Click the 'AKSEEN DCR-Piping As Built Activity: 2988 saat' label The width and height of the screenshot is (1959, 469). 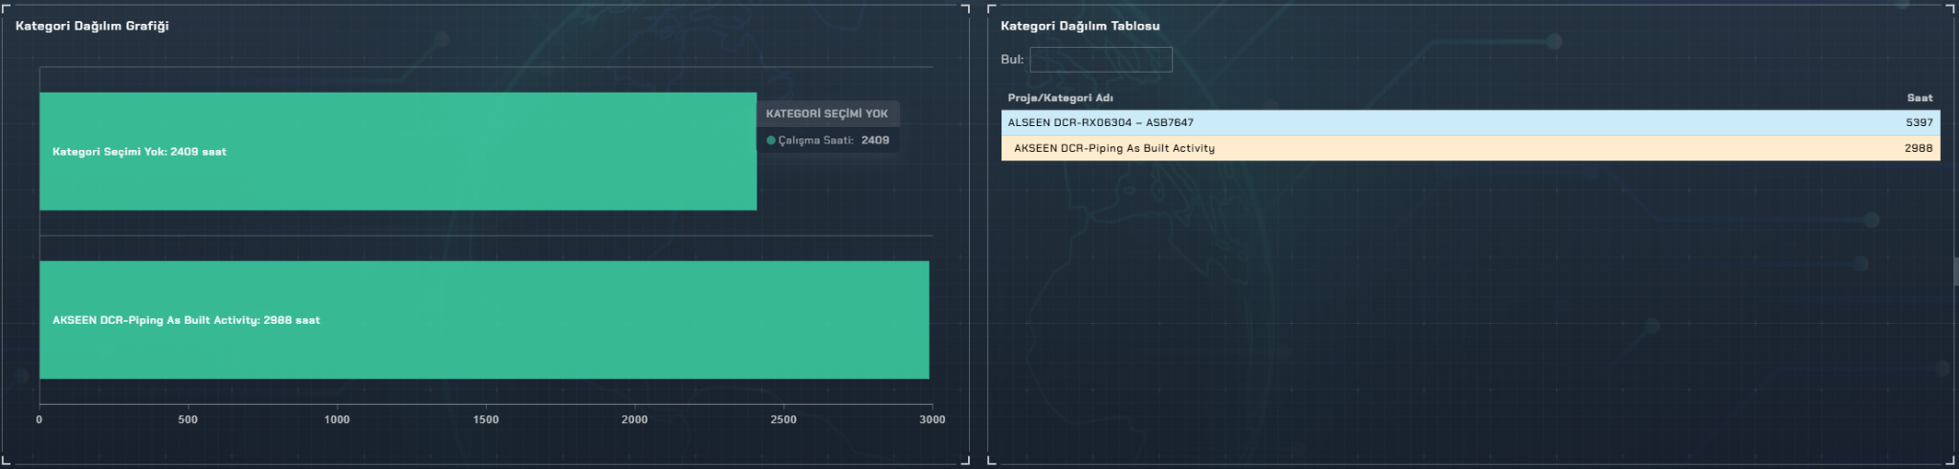(x=187, y=320)
